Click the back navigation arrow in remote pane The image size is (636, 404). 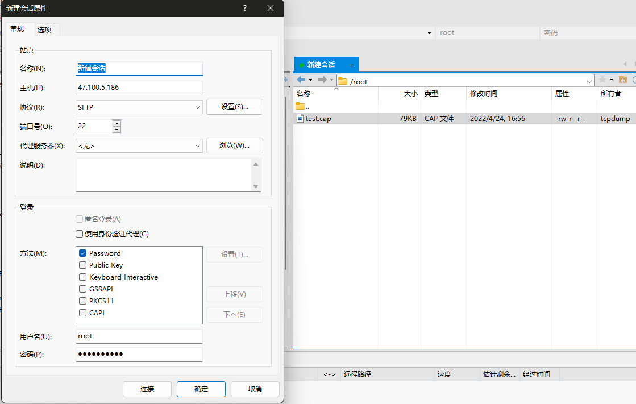[301, 80]
